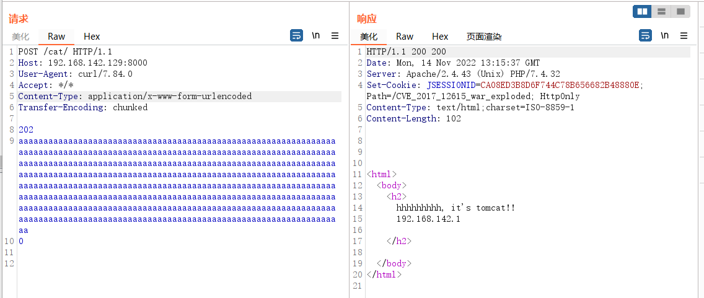704x298 pixels.
Task: Click Transfer-Encoding chunked header line
Action: (x=83, y=107)
